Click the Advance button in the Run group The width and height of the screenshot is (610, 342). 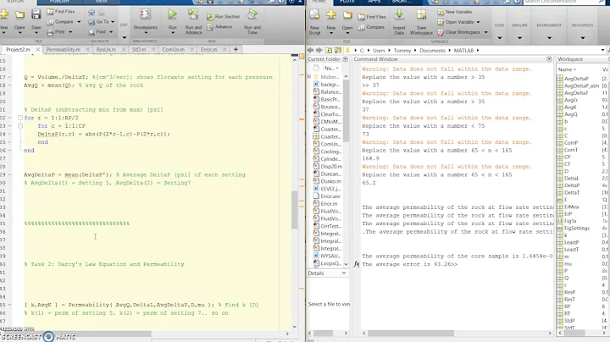tap(219, 27)
